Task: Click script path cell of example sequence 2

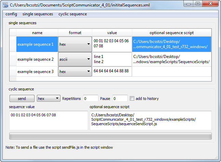Action: [x=171, y=59]
